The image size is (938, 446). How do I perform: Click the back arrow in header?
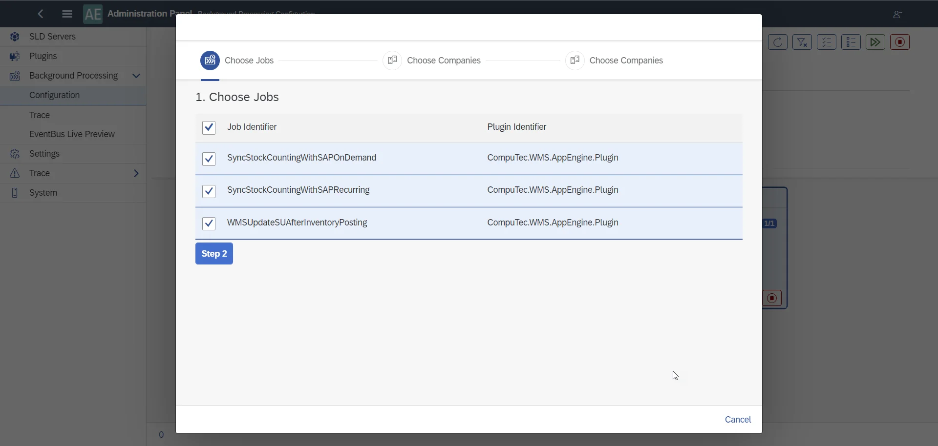click(41, 14)
